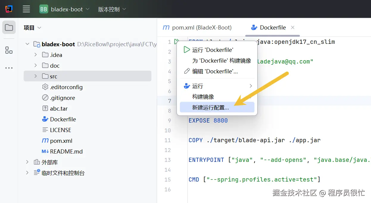The width and height of the screenshot is (371, 203).
Task: Open the 版本控制 dropdown menu
Action: pos(112,9)
